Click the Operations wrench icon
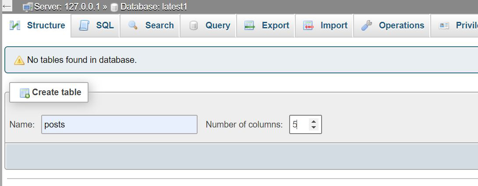 click(x=366, y=25)
